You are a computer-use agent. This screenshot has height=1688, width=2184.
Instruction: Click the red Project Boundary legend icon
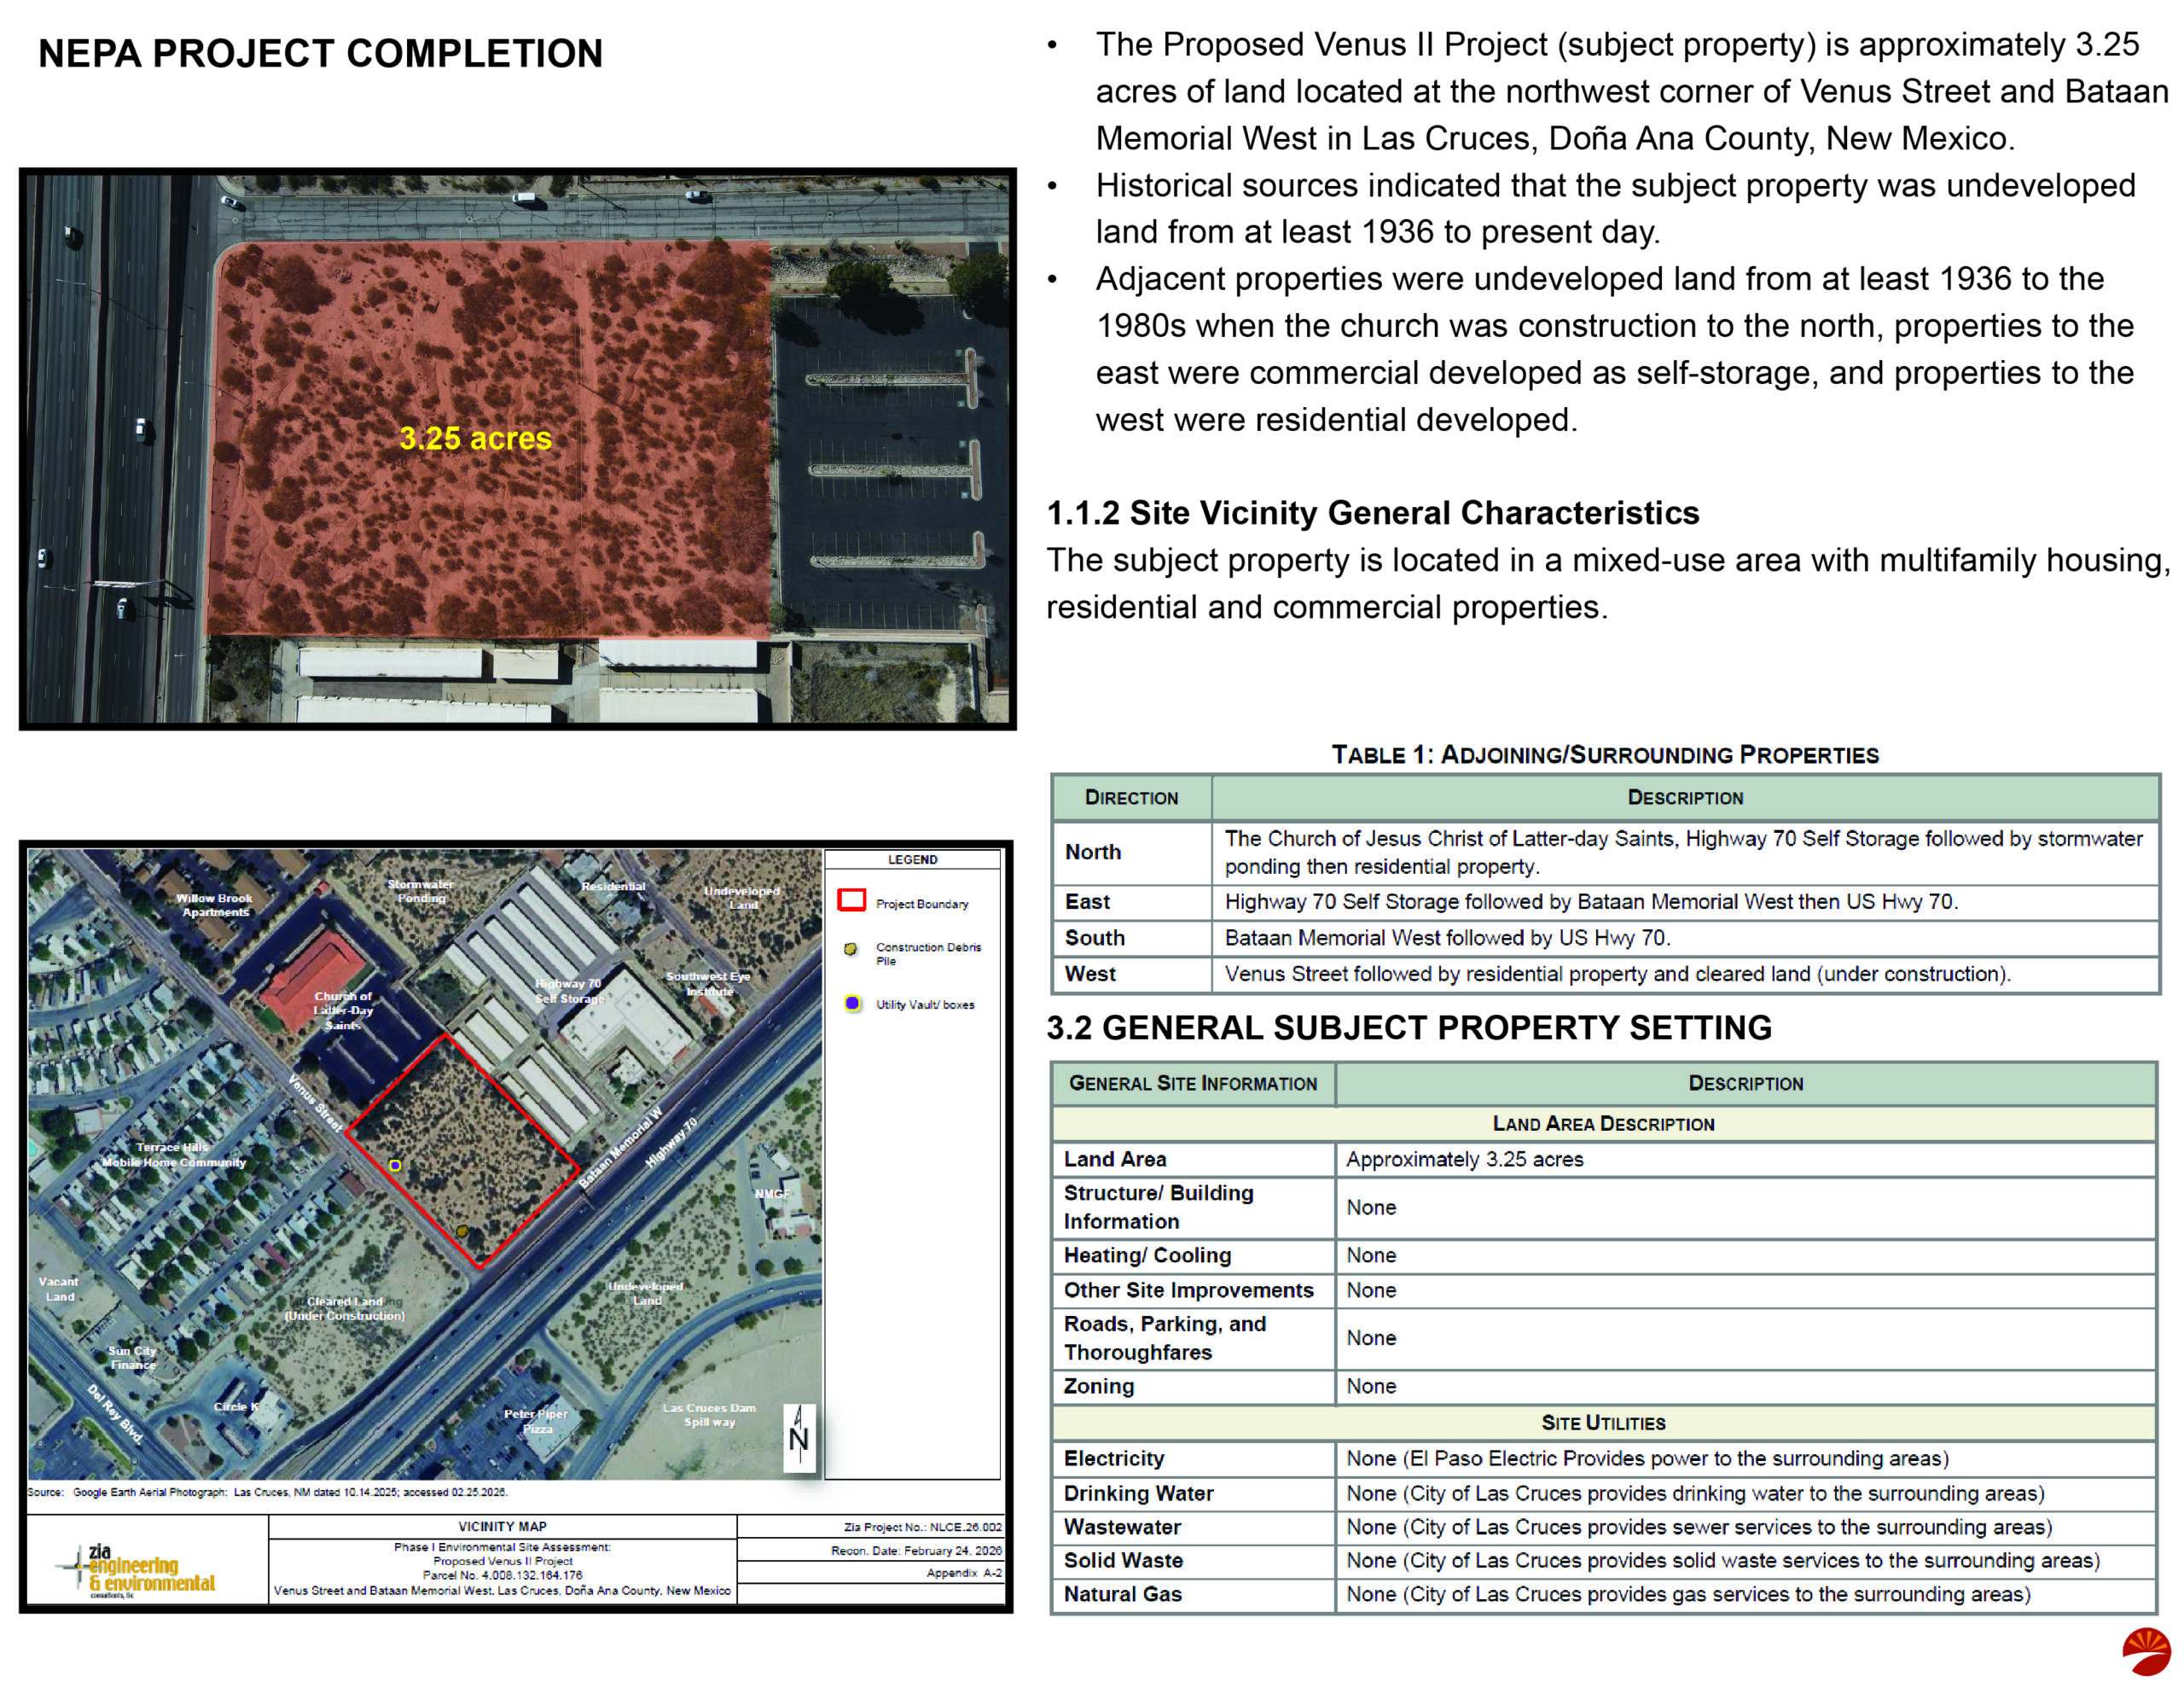click(x=851, y=899)
